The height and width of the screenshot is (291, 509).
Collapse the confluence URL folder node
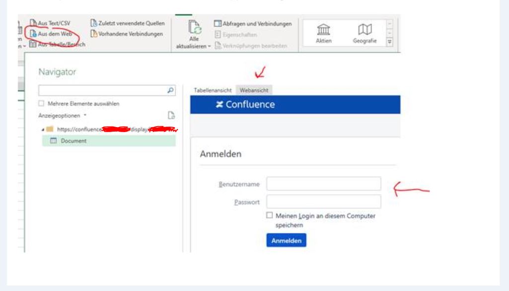pyautogui.click(x=43, y=129)
